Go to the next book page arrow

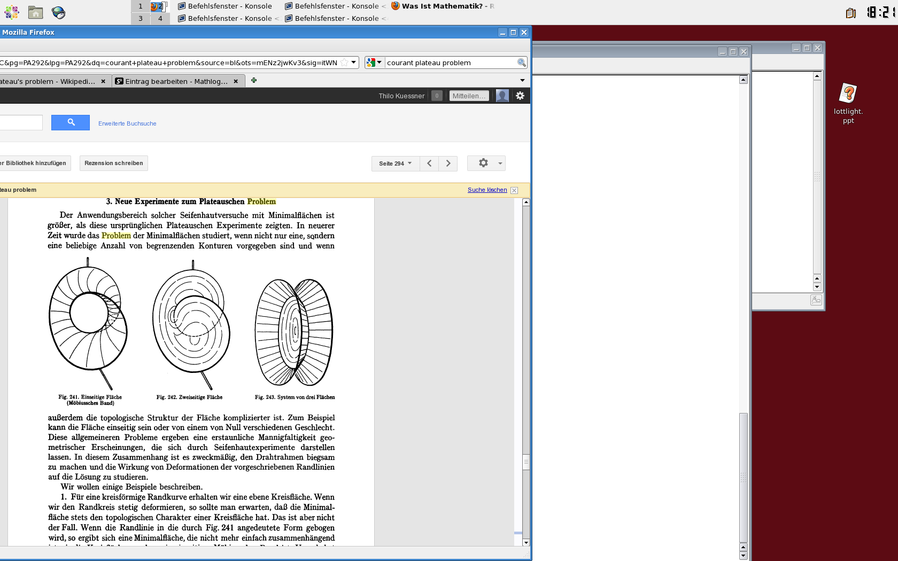pyautogui.click(x=448, y=163)
